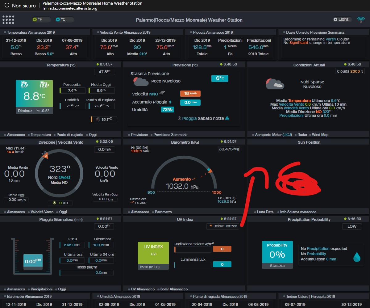Screen dimensions: 370x308
Task: Open Aeroporto Metar (LICJ) link
Action: coord(273,135)
